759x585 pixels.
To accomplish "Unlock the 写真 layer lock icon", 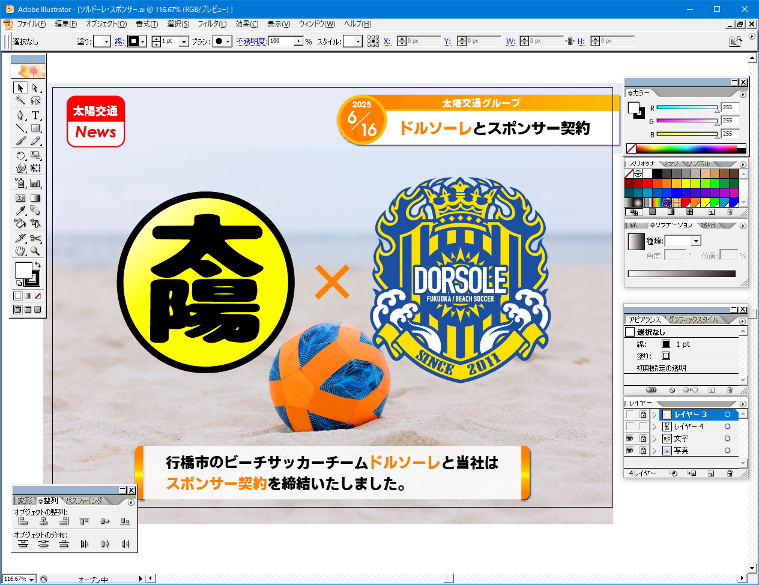I will tap(643, 451).
